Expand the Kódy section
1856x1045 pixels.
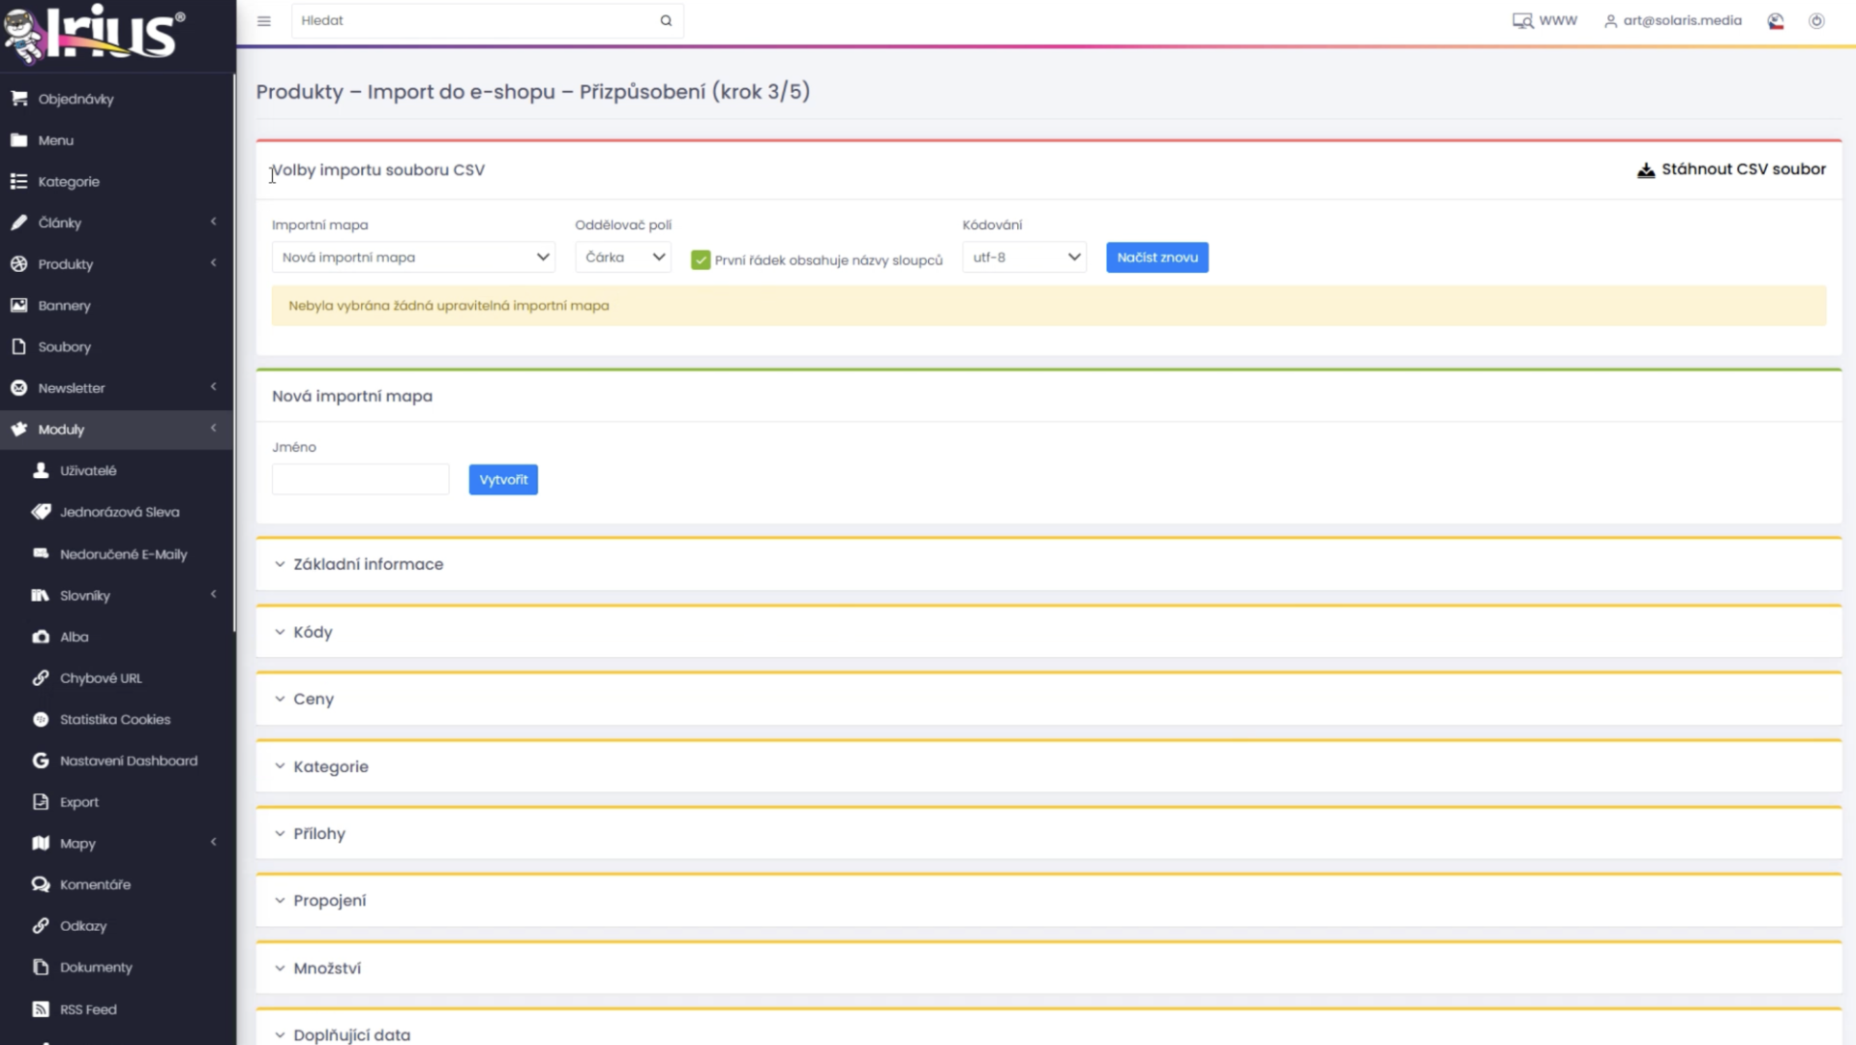[1048, 632]
